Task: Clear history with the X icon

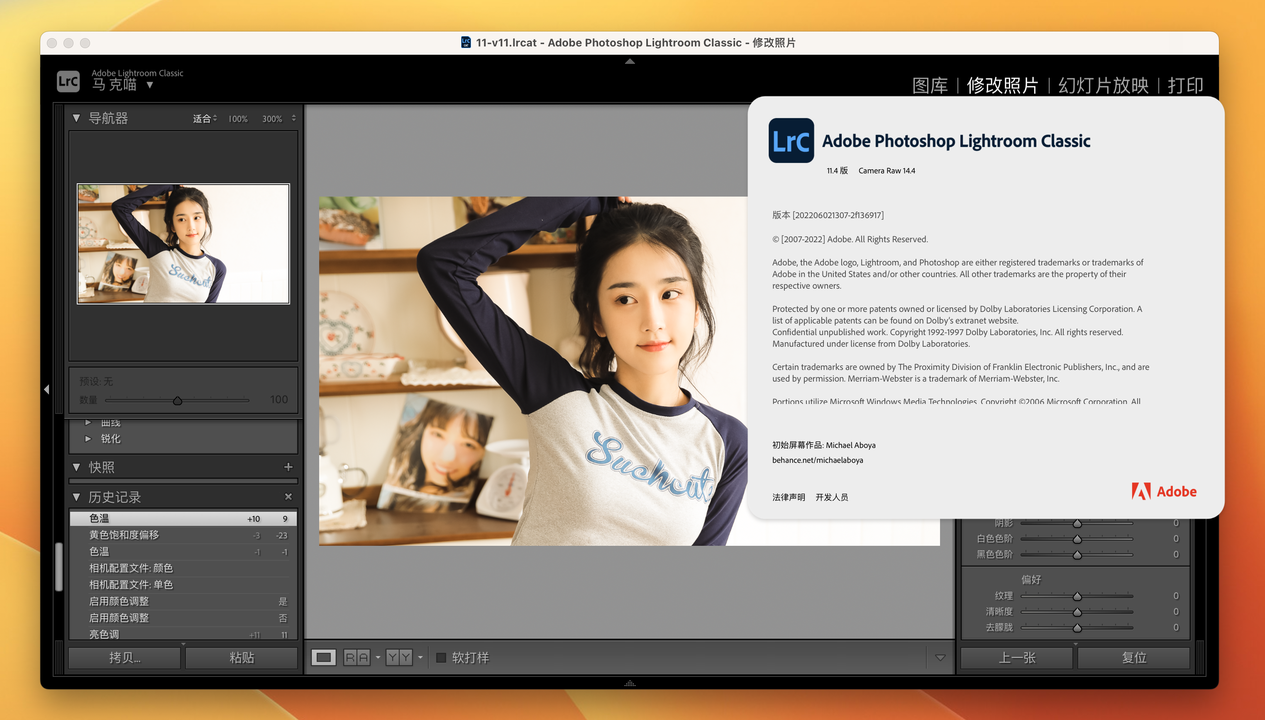Action: click(x=288, y=496)
